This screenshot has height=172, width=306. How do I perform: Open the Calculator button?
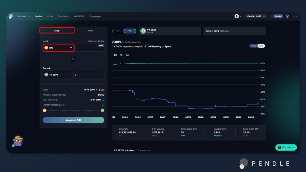click(x=286, y=147)
